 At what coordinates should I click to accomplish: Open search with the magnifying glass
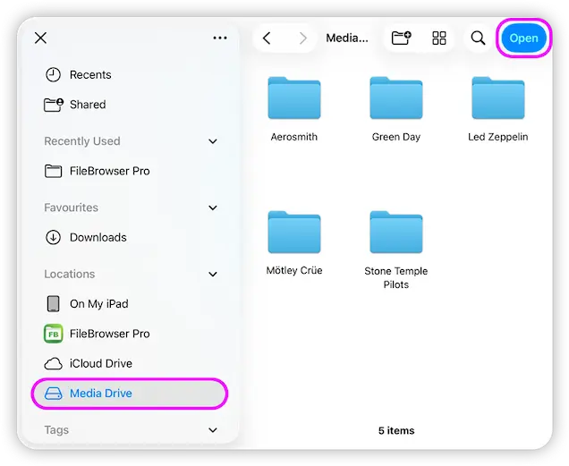pos(479,38)
